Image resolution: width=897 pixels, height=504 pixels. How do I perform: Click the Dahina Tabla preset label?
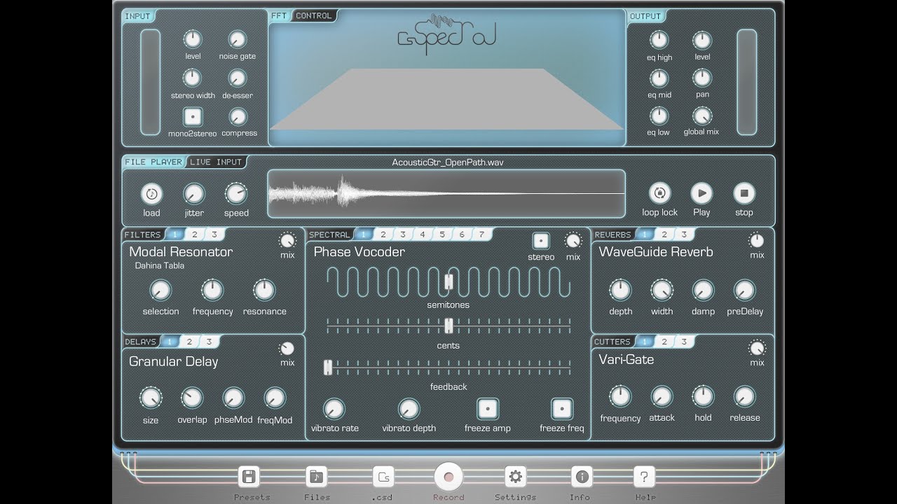[160, 266]
